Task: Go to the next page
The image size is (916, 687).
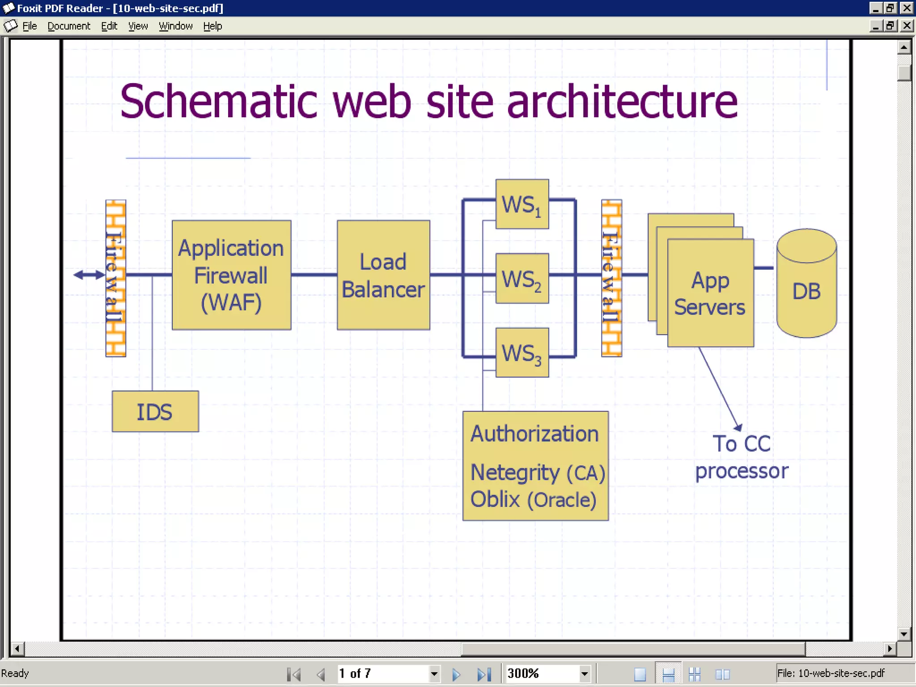Action: (x=456, y=674)
